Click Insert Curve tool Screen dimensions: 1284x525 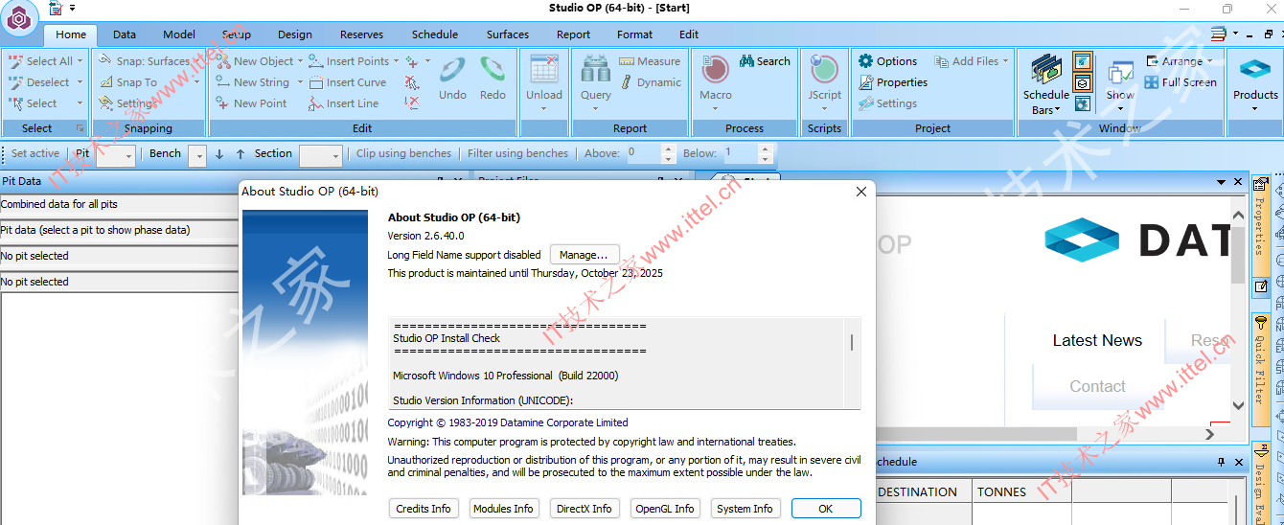click(x=348, y=82)
